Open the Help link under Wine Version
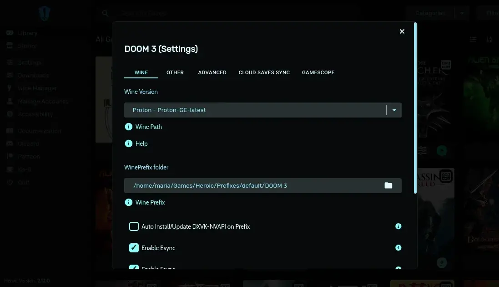Screen dimensions: 499x287 point(141,143)
